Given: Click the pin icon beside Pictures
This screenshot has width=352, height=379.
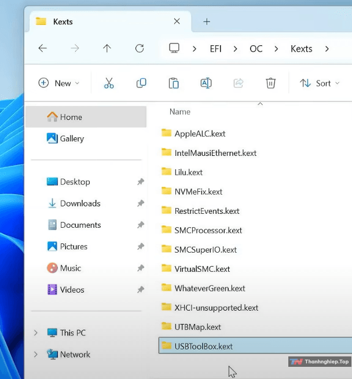Looking at the screenshot, I should coord(141,246).
